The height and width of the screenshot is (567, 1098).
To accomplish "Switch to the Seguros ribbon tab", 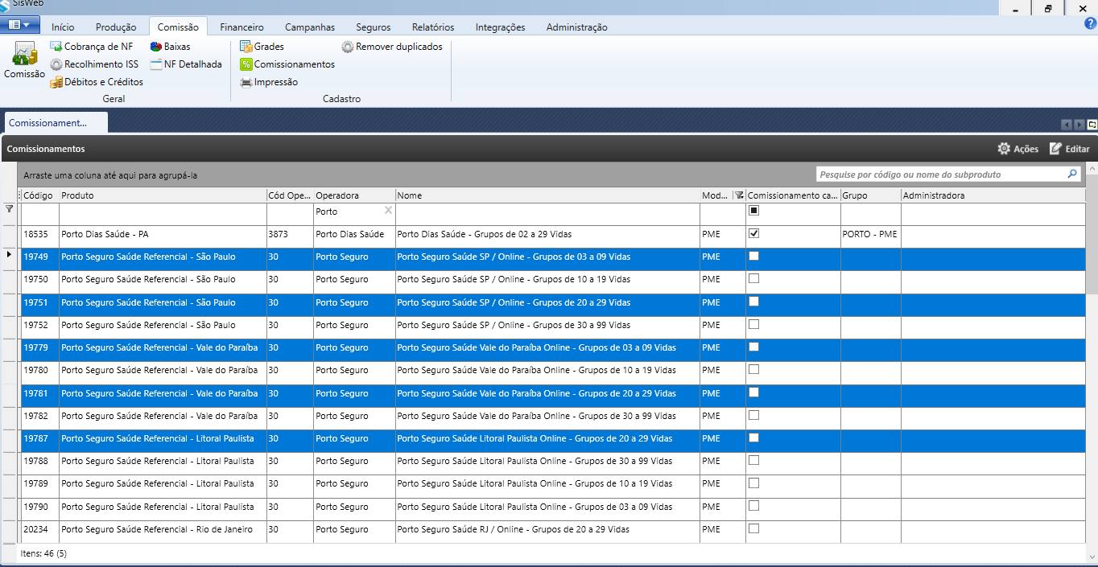I will click(374, 27).
